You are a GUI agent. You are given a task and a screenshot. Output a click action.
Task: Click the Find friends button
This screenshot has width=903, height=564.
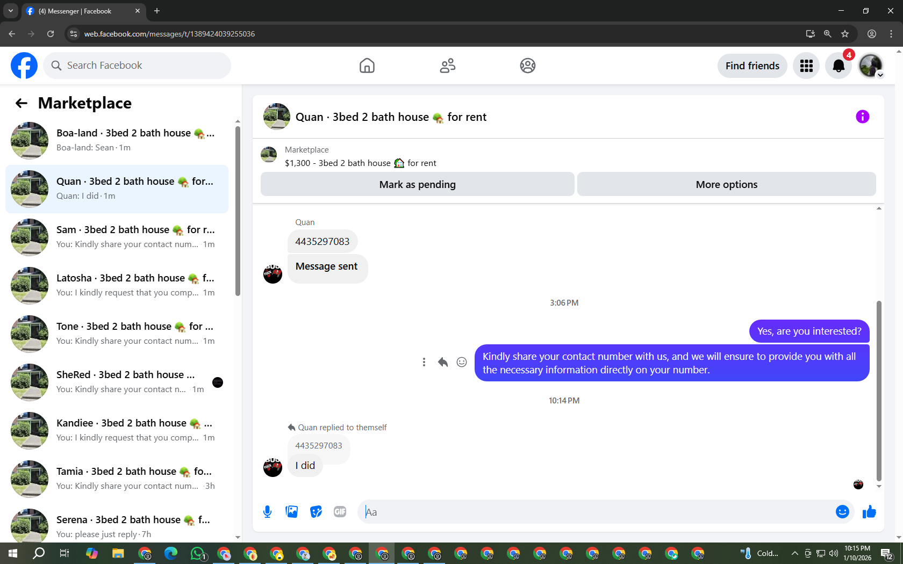752,66
